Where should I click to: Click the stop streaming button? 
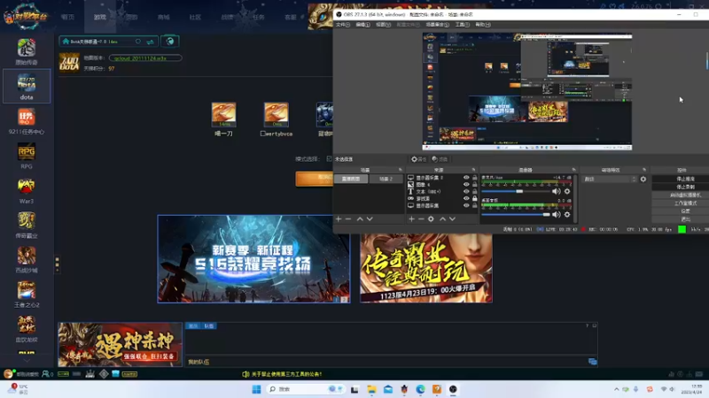(685, 180)
